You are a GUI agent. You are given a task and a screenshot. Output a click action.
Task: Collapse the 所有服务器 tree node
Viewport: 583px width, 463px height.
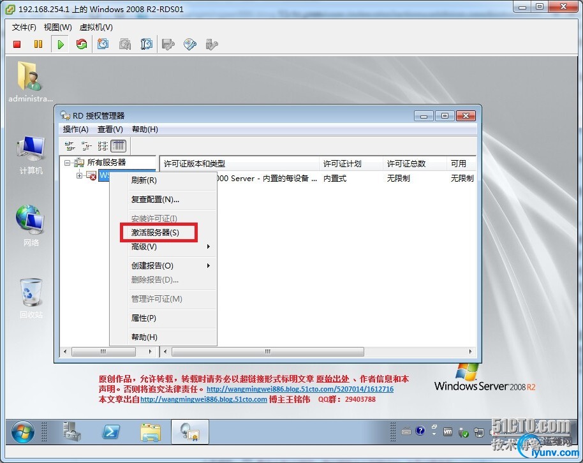68,163
